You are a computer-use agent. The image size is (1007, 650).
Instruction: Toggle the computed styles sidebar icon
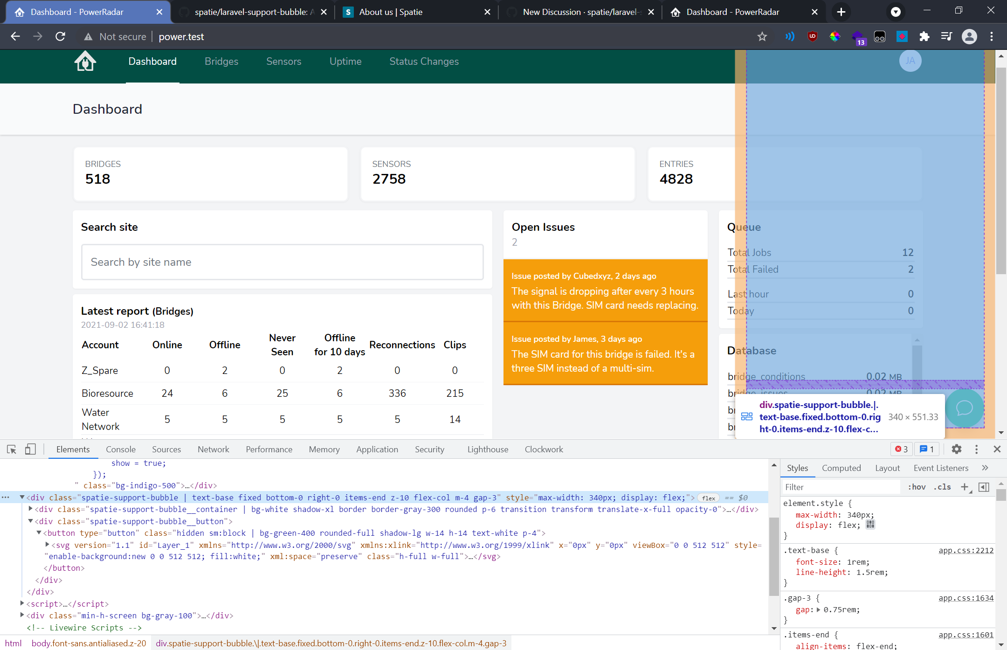click(984, 487)
